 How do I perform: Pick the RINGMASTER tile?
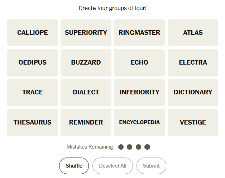click(x=139, y=33)
